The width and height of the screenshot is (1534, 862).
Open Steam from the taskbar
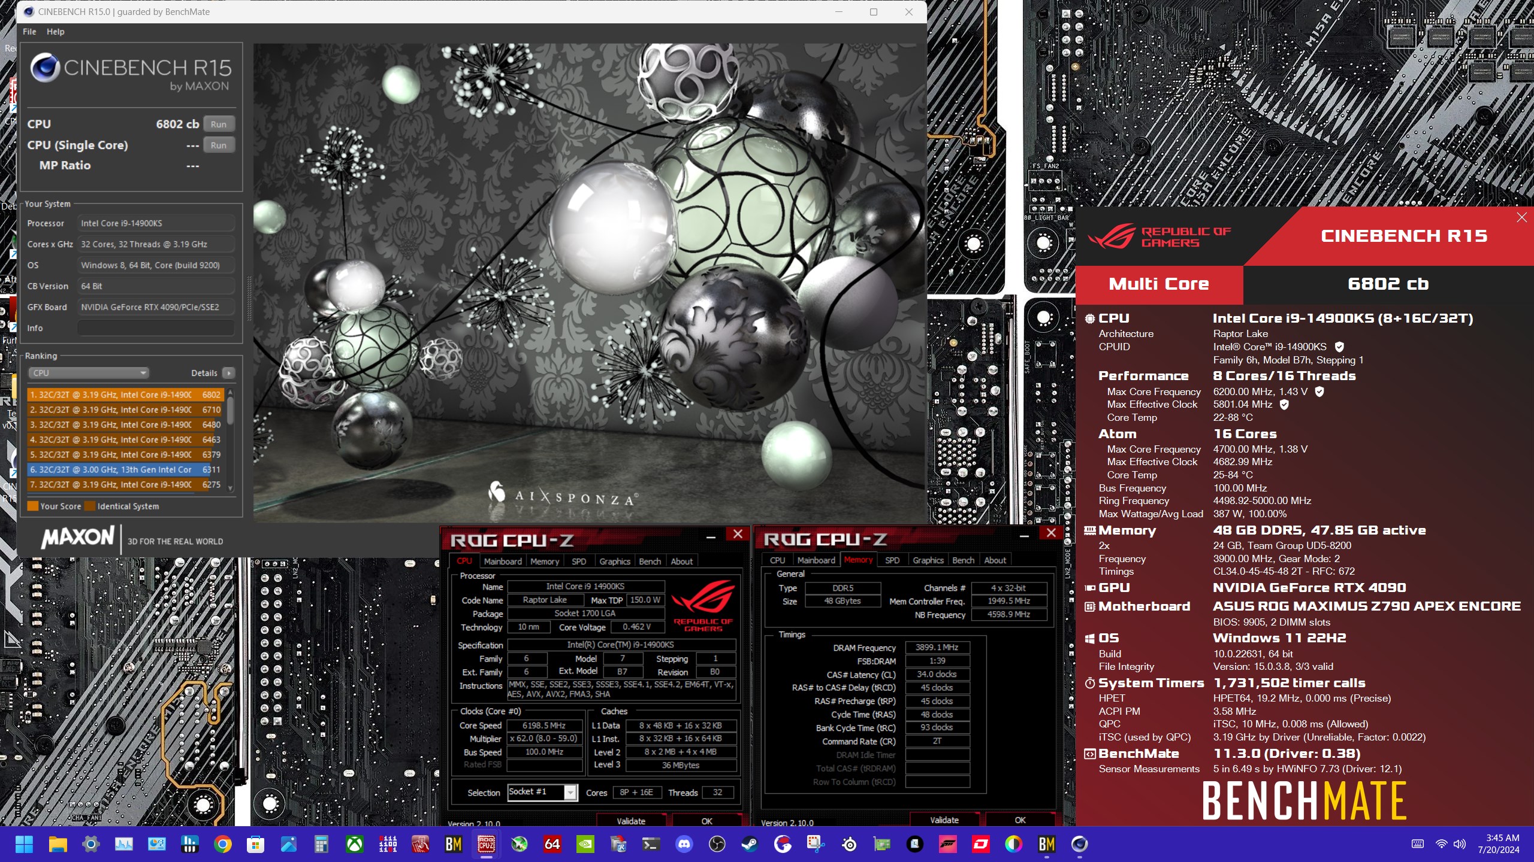click(x=750, y=844)
